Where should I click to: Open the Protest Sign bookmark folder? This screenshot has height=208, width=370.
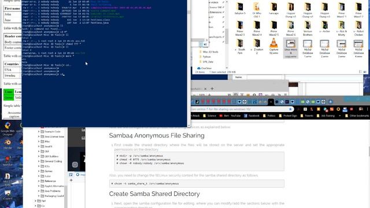[288, 116]
